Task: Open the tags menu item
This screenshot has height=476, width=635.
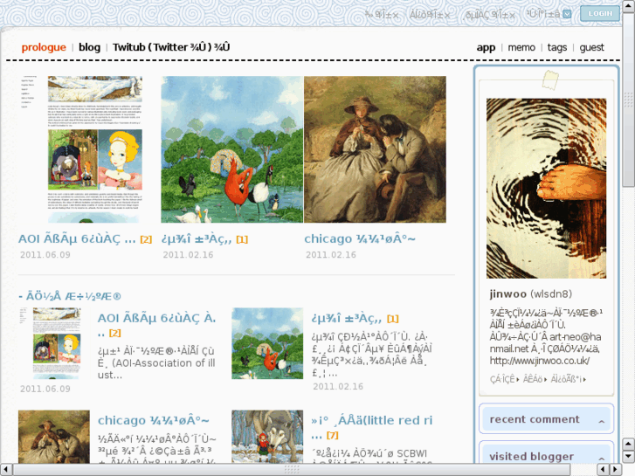Action: coord(557,47)
